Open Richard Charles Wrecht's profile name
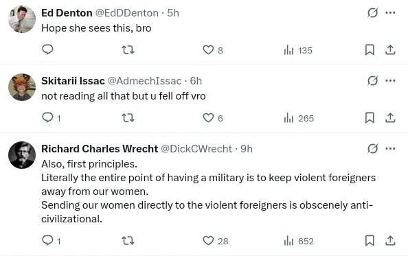 coord(100,149)
